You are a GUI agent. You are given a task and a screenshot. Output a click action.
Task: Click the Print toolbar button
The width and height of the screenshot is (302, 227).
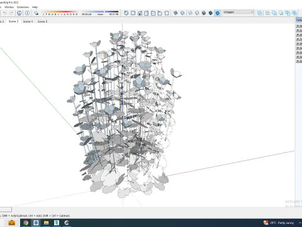click(20, 13)
